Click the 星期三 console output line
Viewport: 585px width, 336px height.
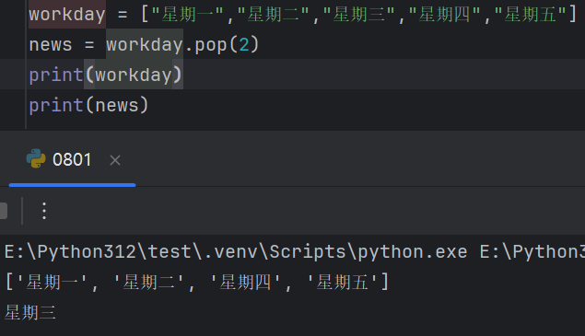click(x=30, y=312)
